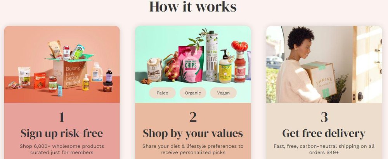This screenshot has width=388, height=159.
Task: Click the Betterhalf creamer carton
Action: point(154,69)
